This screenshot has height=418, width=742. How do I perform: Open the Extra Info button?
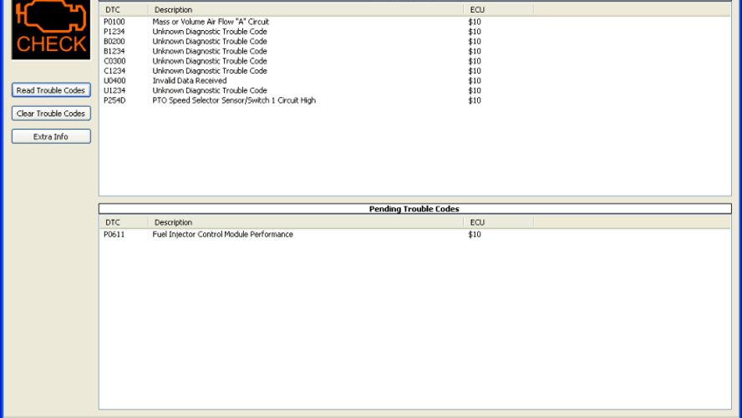click(x=51, y=136)
